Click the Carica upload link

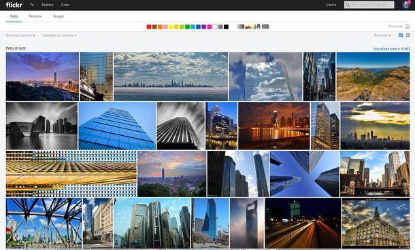(331, 5)
